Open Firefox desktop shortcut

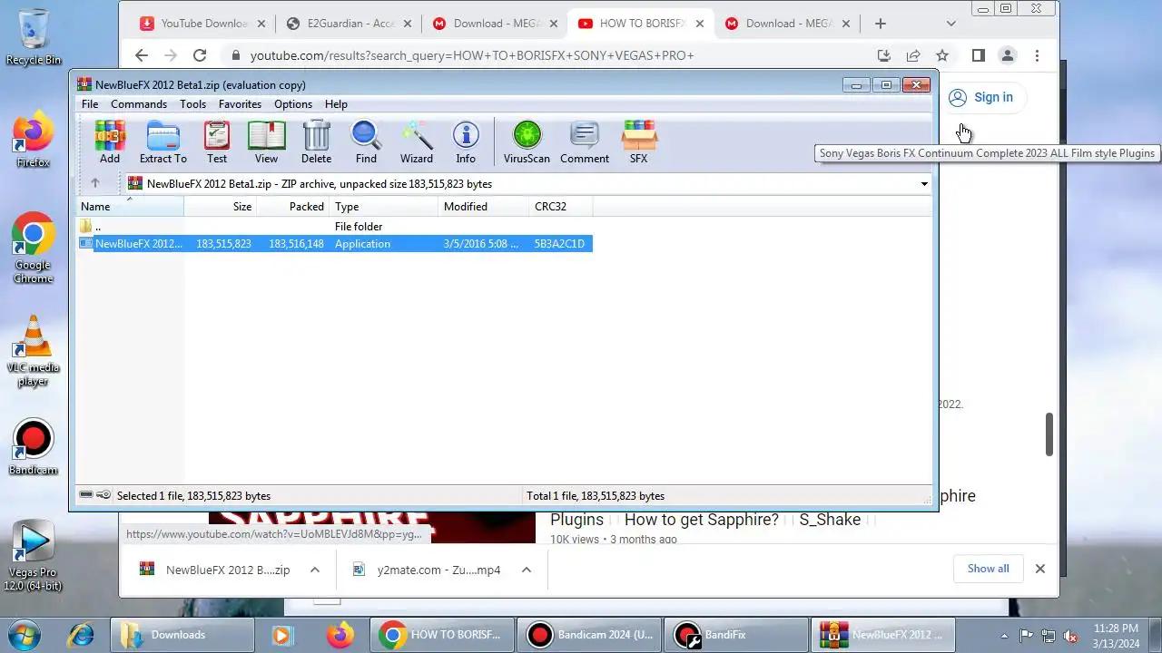coord(34,141)
